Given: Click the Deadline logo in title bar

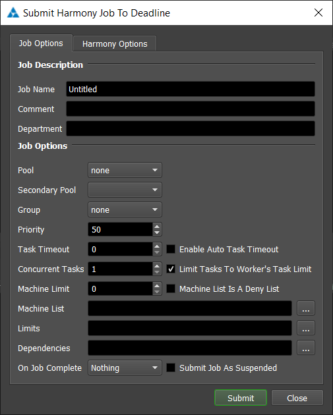Looking at the screenshot, I should [13, 13].
